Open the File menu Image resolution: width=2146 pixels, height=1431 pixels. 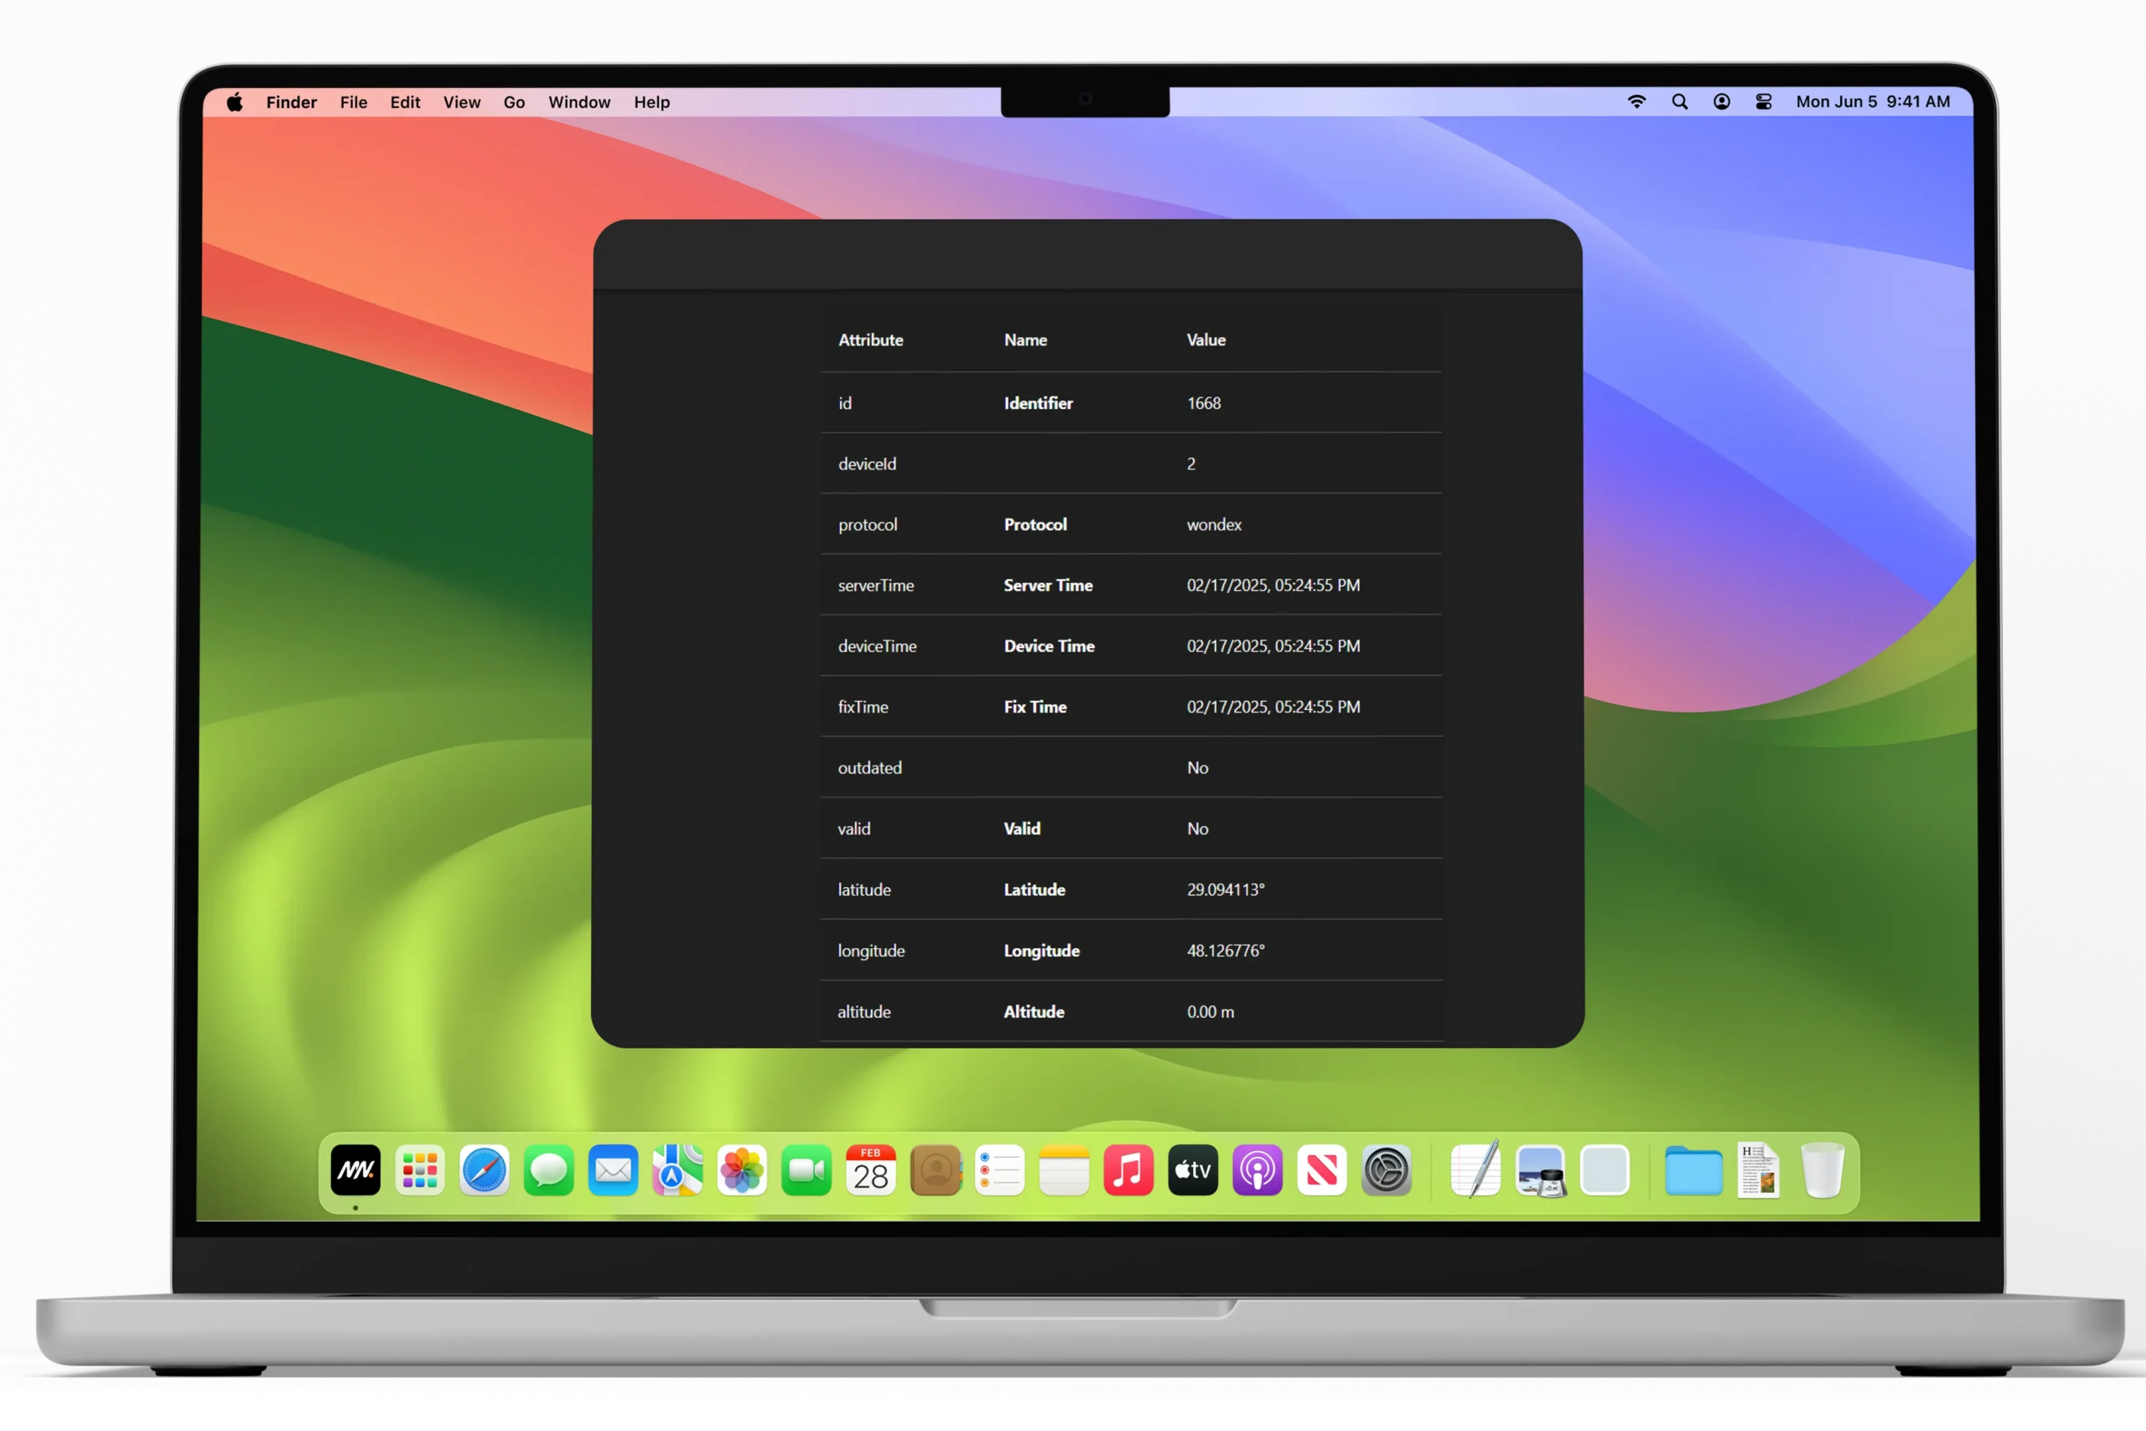pyautogui.click(x=353, y=102)
